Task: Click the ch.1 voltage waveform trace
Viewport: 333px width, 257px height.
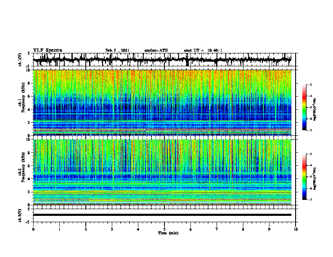Action: [x=162, y=60]
